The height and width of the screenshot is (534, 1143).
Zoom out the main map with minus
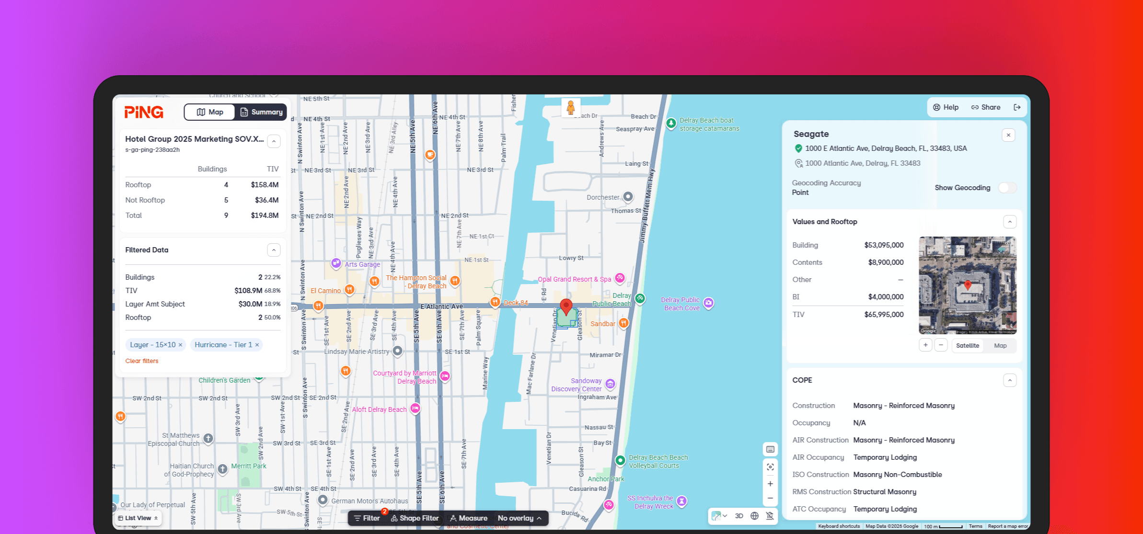770,499
